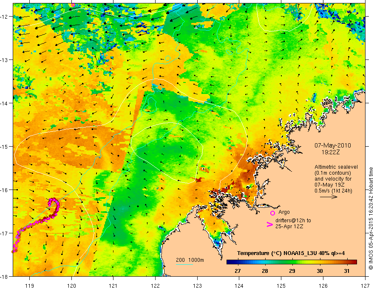
Task: Click the magenta drifters arrowhead symbol in legend
Action: click(270, 224)
